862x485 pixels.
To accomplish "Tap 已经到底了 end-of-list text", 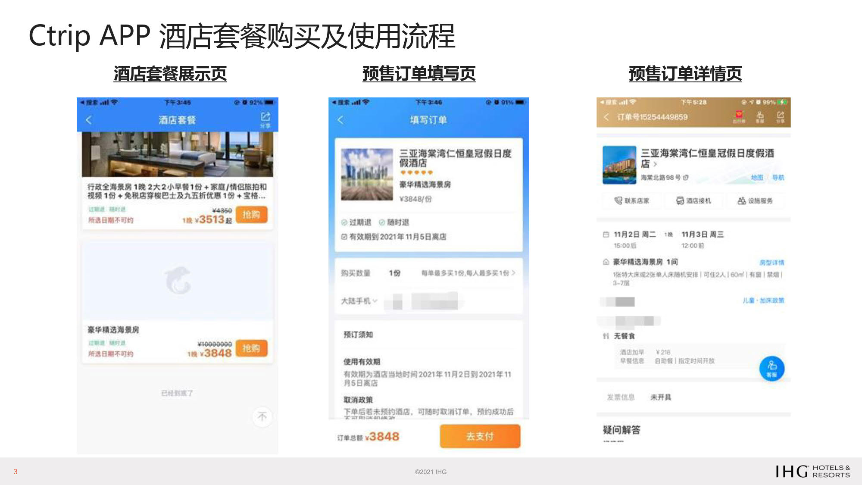I will click(x=177, y=393).
